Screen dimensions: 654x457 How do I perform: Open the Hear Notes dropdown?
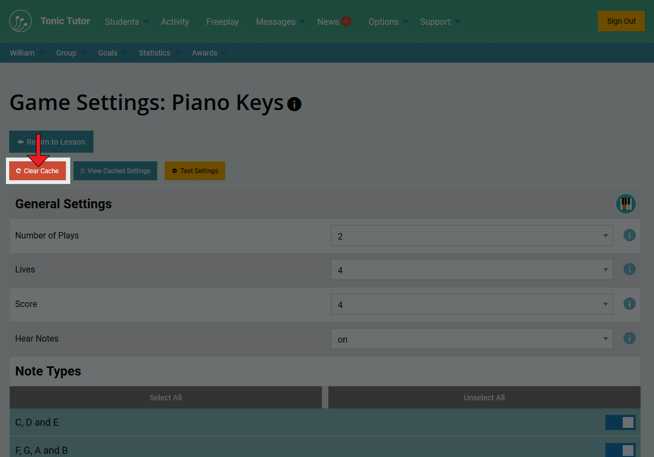pyautogui.click(x=471, y=339)
